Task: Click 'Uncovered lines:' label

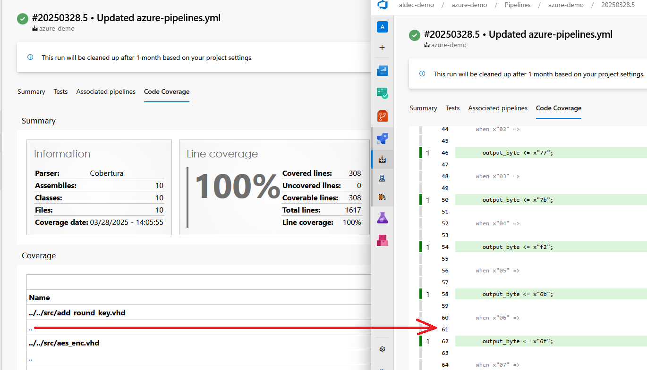Action: coord(312,186)
